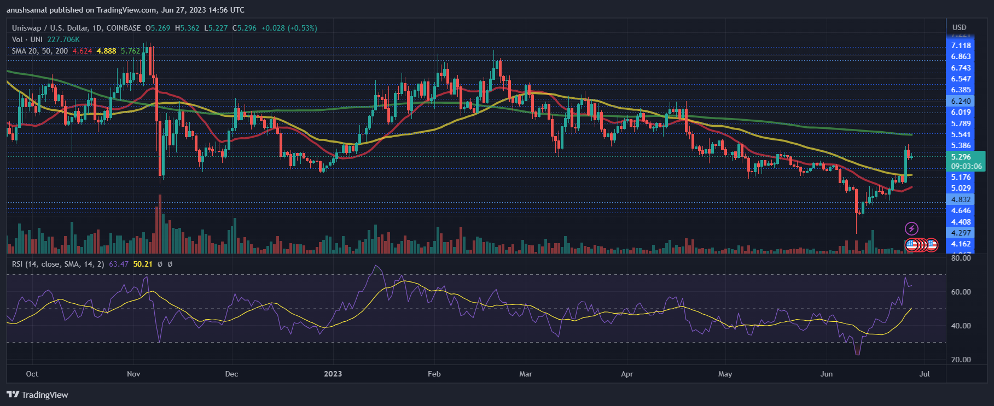Click the RSI (14, close, SMA, 14, 2) label
Screen dimensions: 994x406
[58, 264]
